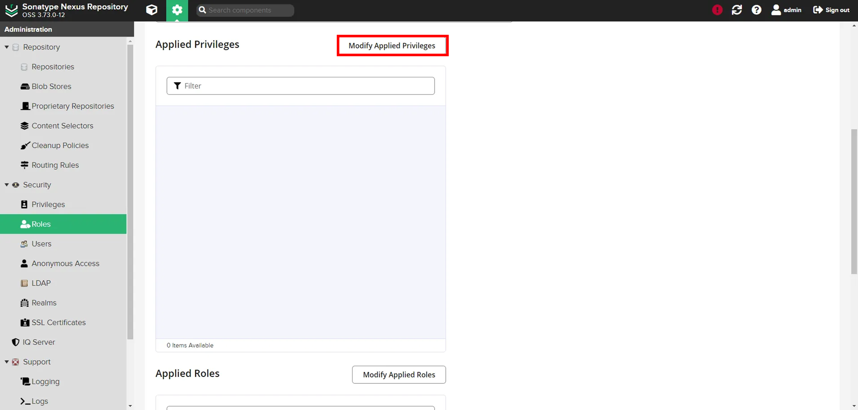
Task: Click the filter funnel icon
Action: 177,86
